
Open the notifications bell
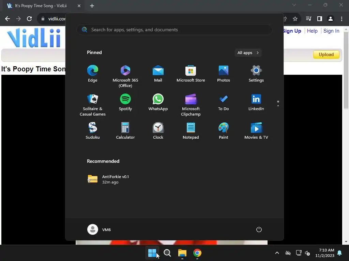pos(340,253)
